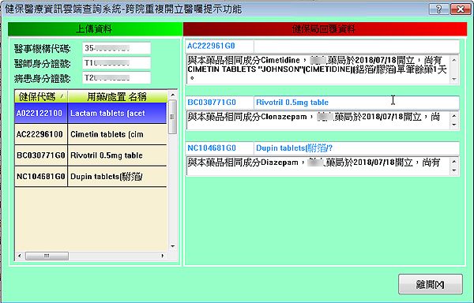Click the drug list's vertical scrollbar up arrow
474x303 pixels.
point(172,95)
